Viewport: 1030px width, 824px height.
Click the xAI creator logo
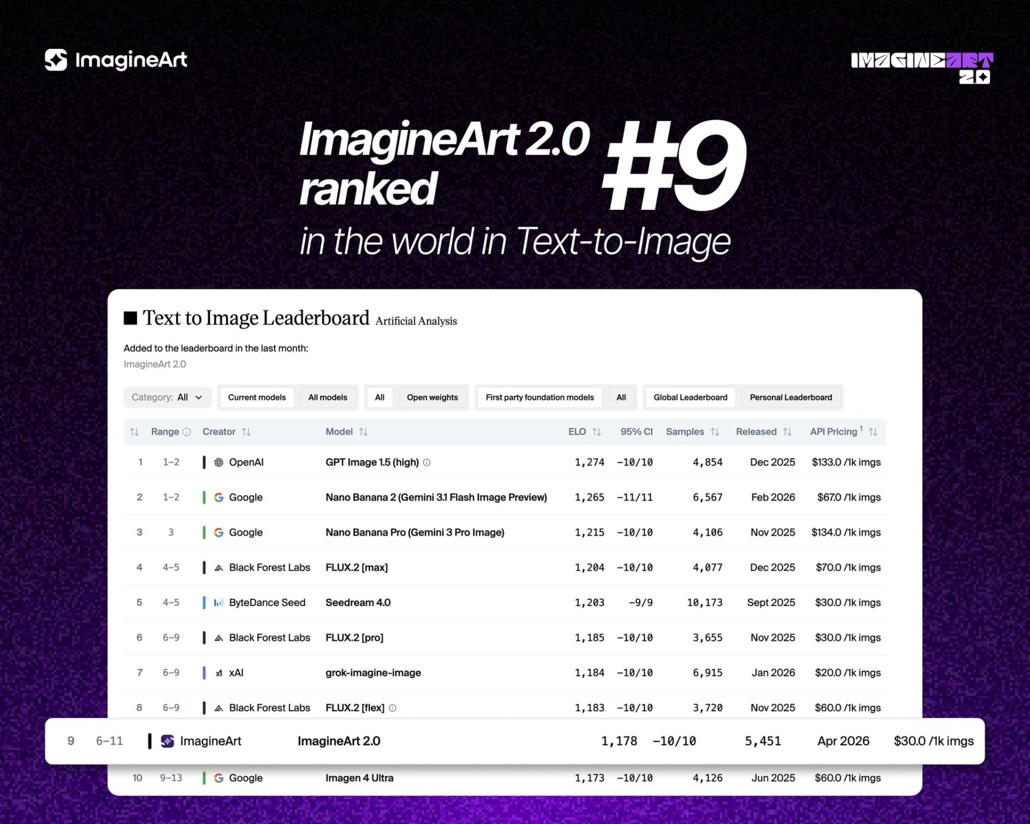pyautogui.click(x=219, y=673)
